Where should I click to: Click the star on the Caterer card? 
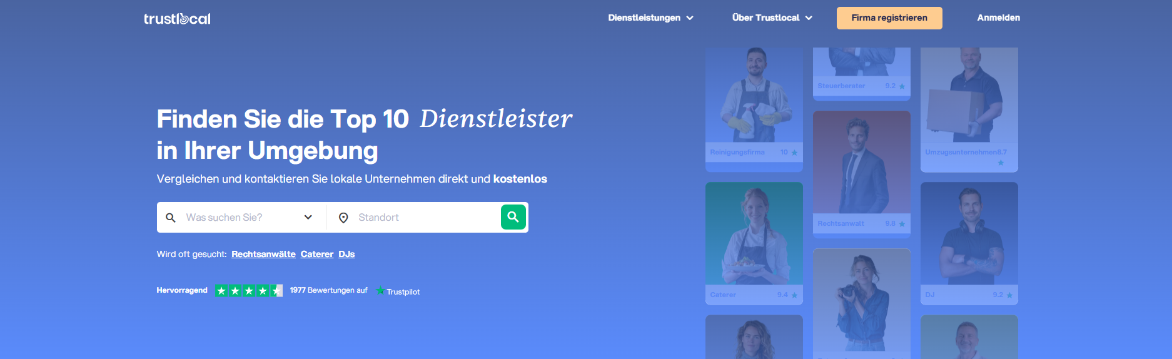point(794,295)
